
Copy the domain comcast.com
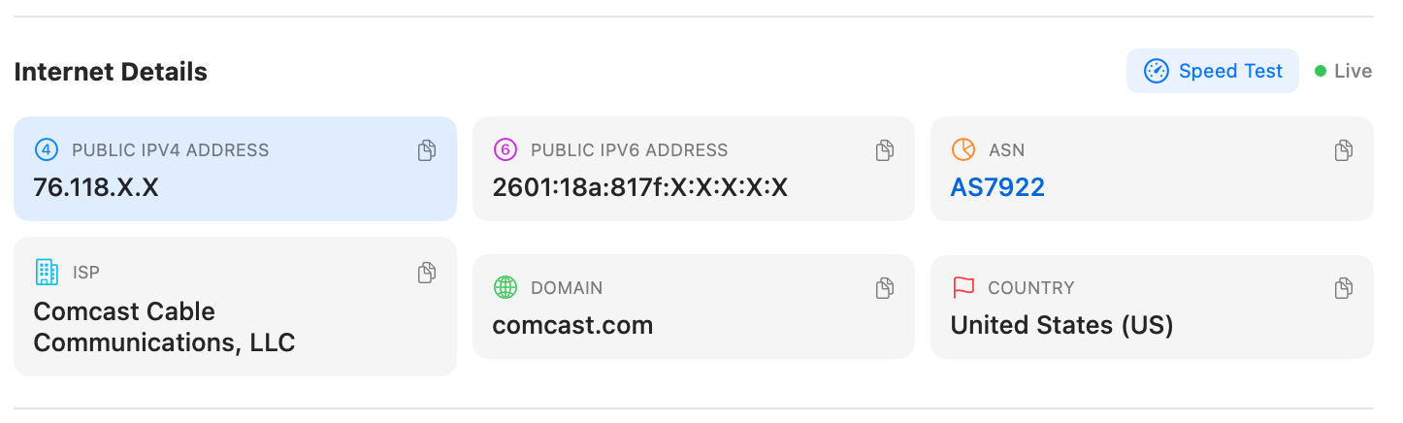[885, 288]
